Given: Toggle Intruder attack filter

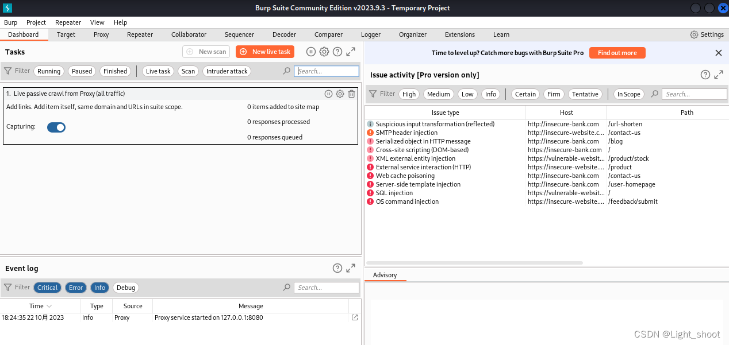Looking at the screenshot, I should point(227,71).
